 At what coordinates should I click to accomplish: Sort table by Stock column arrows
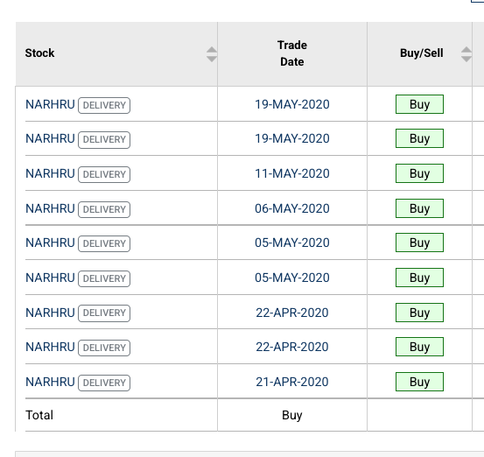click(212, 54)
